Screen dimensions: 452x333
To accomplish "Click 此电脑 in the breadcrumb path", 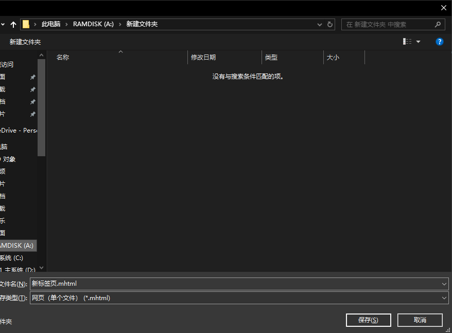I will [x=51, y=24].
